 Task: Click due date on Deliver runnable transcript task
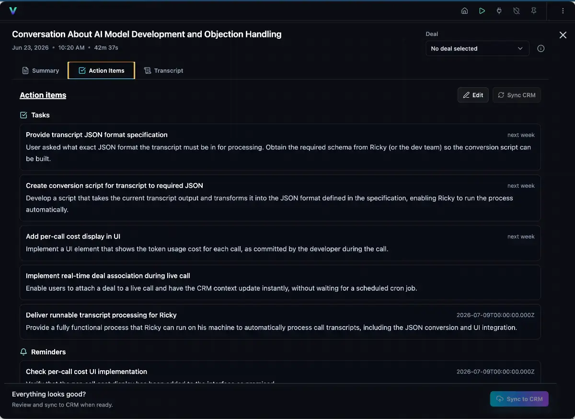[495, 315]
